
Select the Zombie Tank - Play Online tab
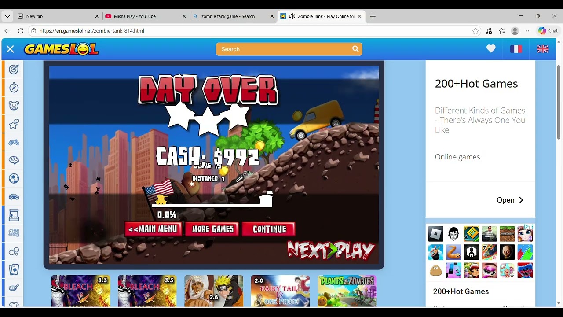(321, 16)
